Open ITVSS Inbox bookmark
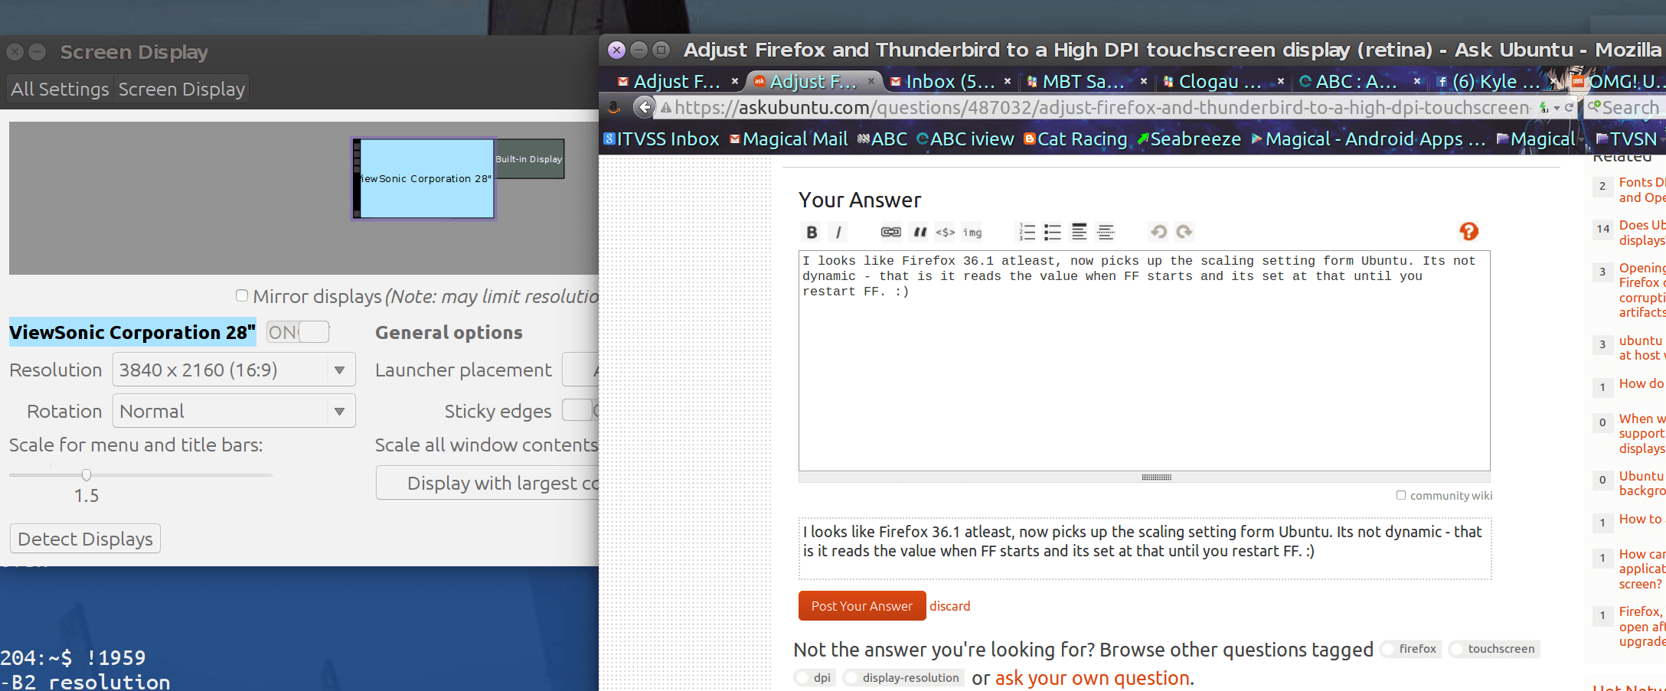This screenshot has height=691, width=1666. 661,139
